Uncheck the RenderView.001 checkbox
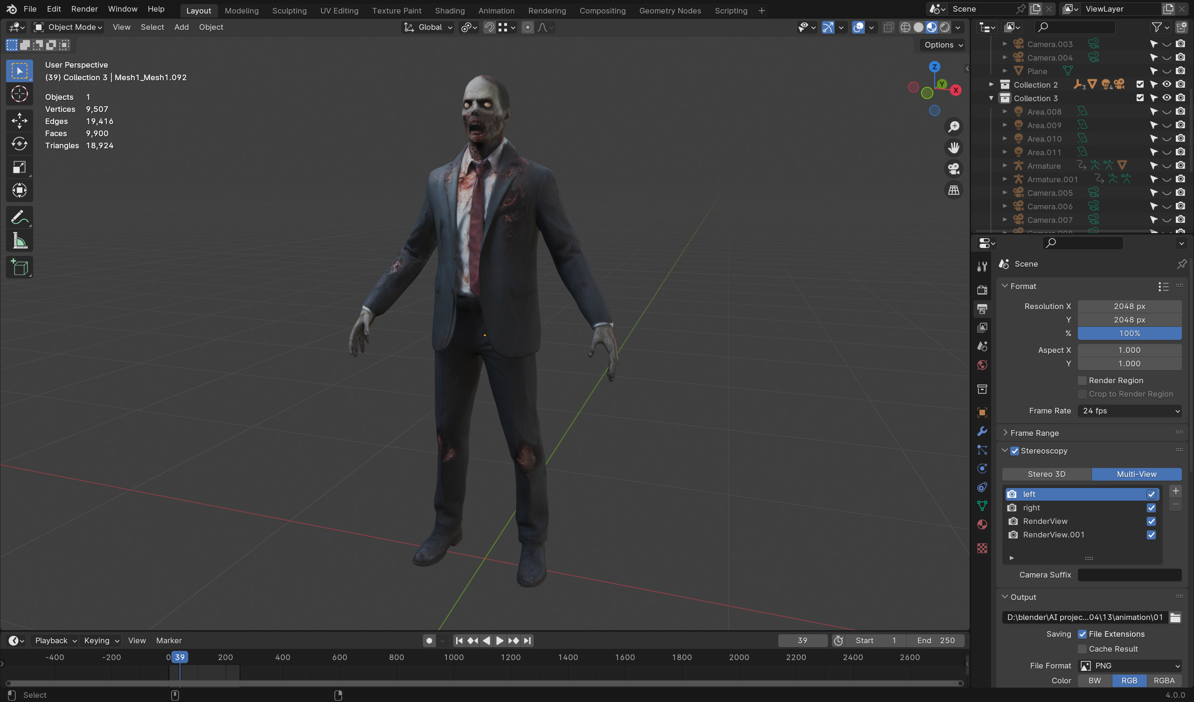This screenshot has height=702, width=1194. (1151, 535)
